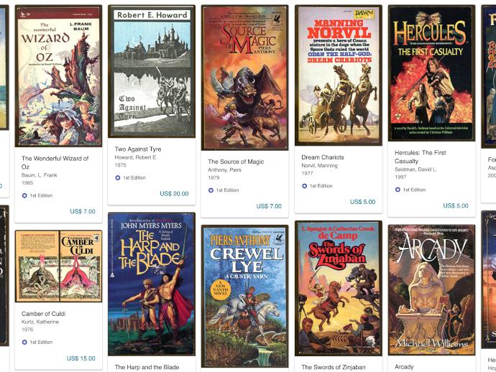Open Dream Chariots title link

pos(322,157)
